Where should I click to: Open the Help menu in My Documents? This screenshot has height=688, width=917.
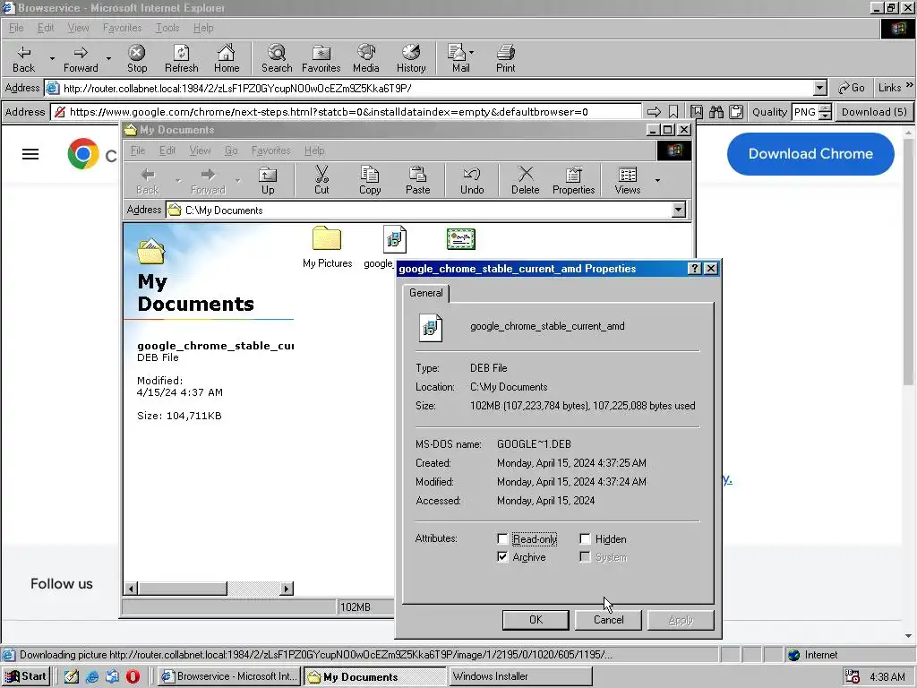(x=314, y=150)
